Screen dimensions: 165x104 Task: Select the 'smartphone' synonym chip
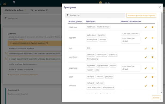92,39
